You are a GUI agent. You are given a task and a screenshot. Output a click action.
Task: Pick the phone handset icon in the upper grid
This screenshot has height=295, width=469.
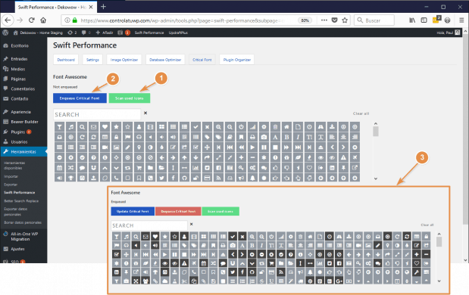point(117,178)
